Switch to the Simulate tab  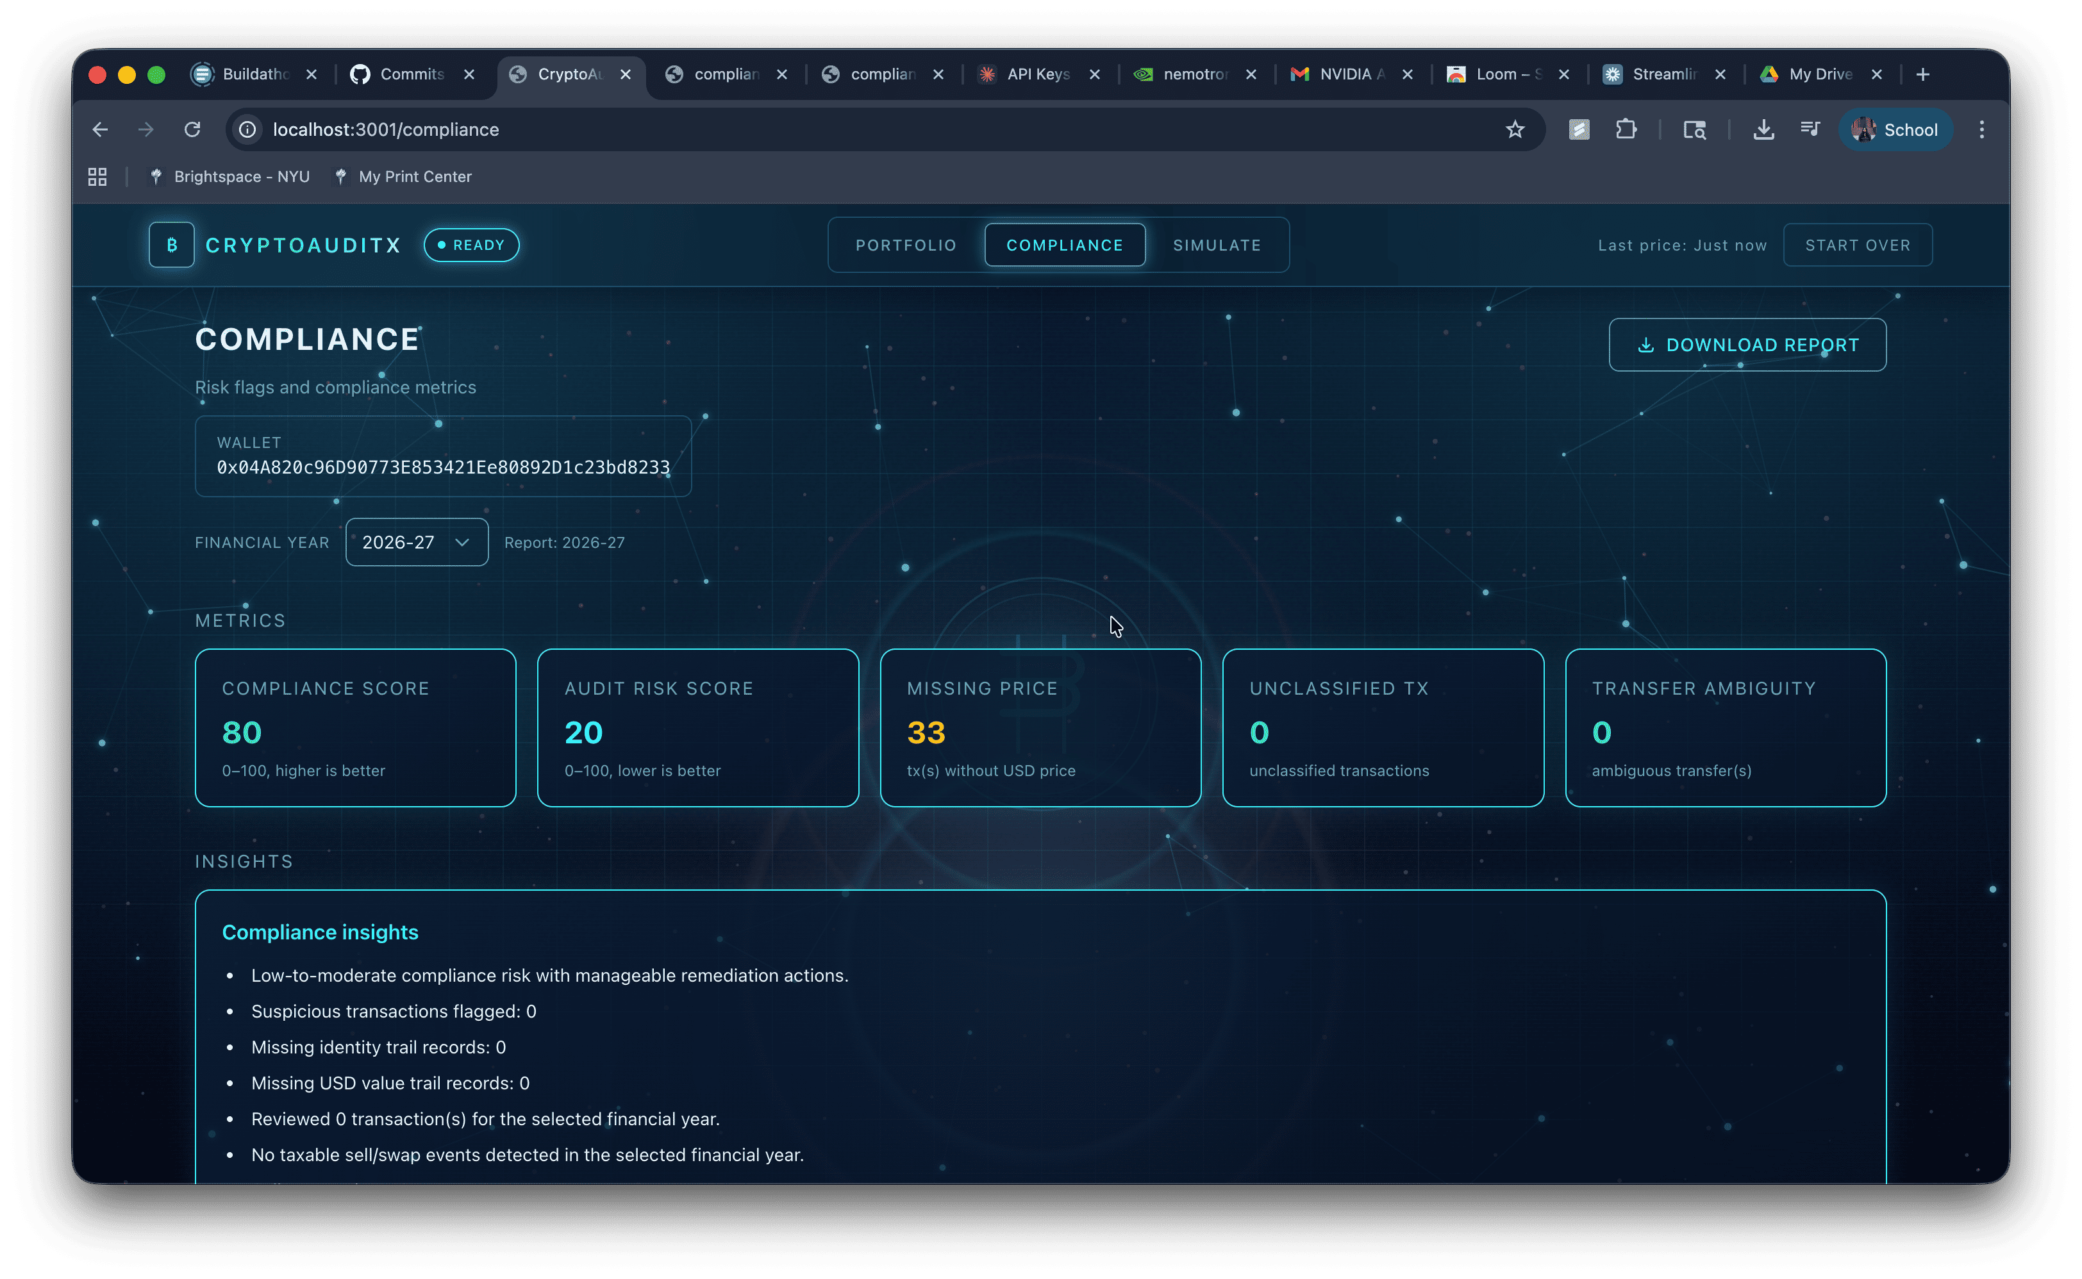click(1217, 245)
